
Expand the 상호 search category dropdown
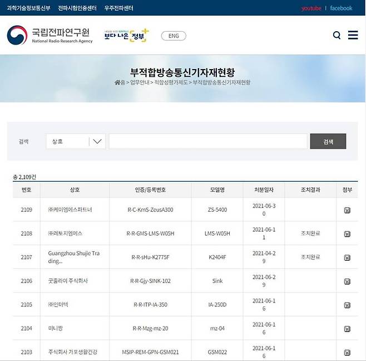[x=76, y=141]
